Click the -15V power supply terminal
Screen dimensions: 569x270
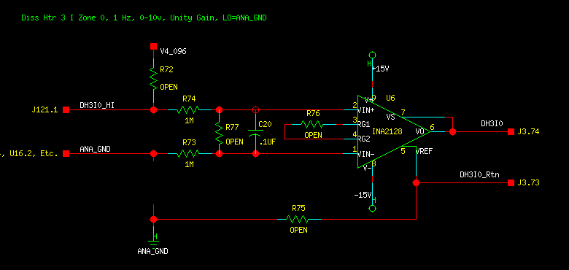click(x=372, y=208)
